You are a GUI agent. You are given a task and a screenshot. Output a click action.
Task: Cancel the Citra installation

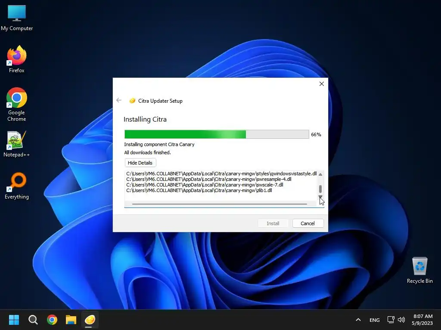tap(307, 223)
